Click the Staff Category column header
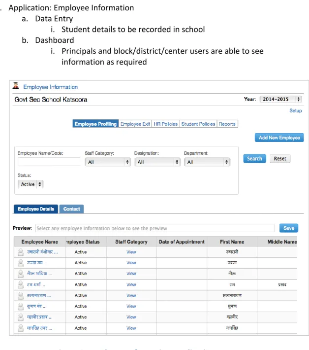Viewport: 309px width, 350px height. pyautogui.click(x=131, y=242)
